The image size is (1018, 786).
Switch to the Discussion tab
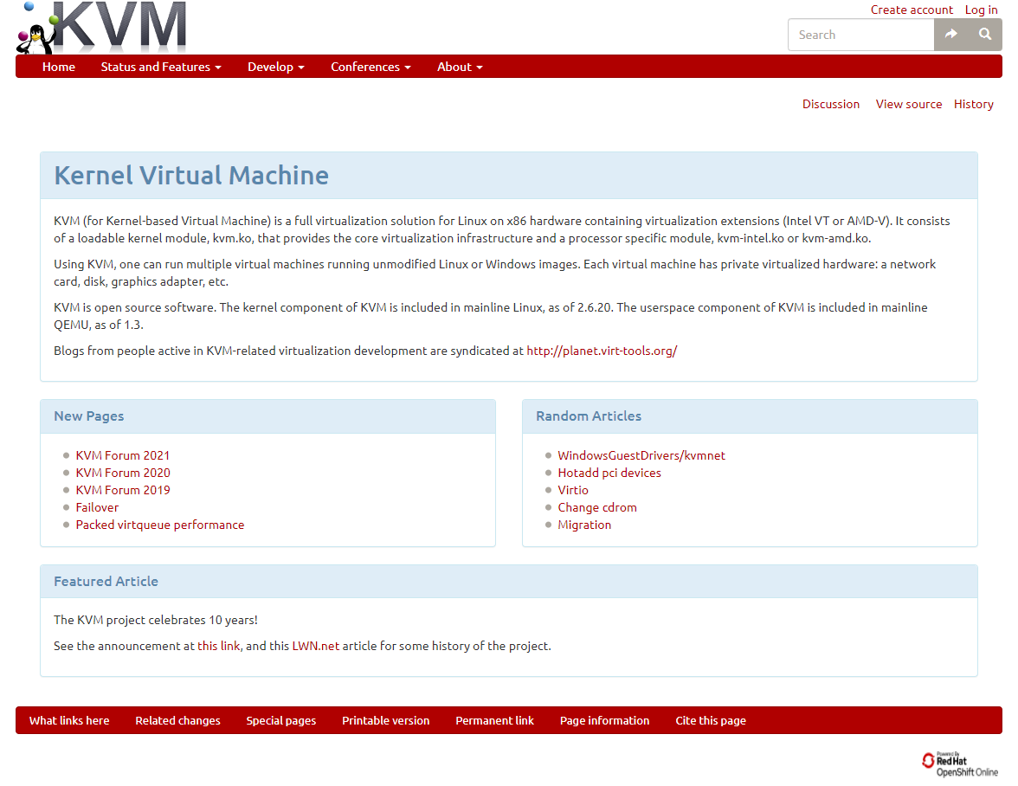pos(830,104)
